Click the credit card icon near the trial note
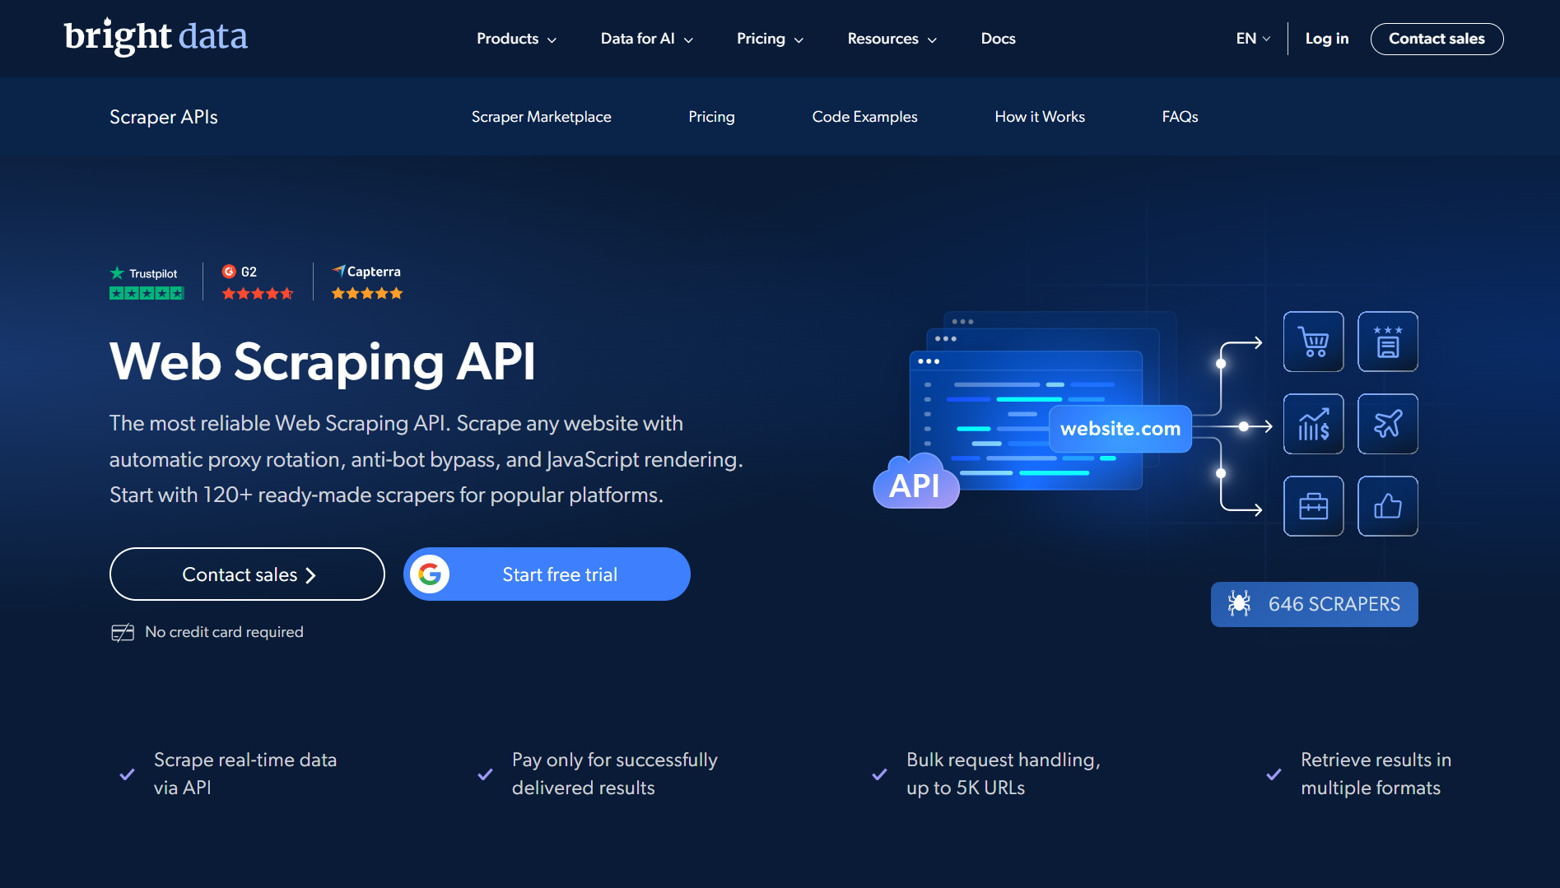Viewport: 1560px width, 888px height. (x=122, y=631)
